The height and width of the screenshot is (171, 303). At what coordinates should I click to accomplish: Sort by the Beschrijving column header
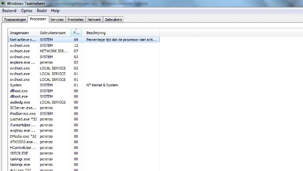coord(121,33)
